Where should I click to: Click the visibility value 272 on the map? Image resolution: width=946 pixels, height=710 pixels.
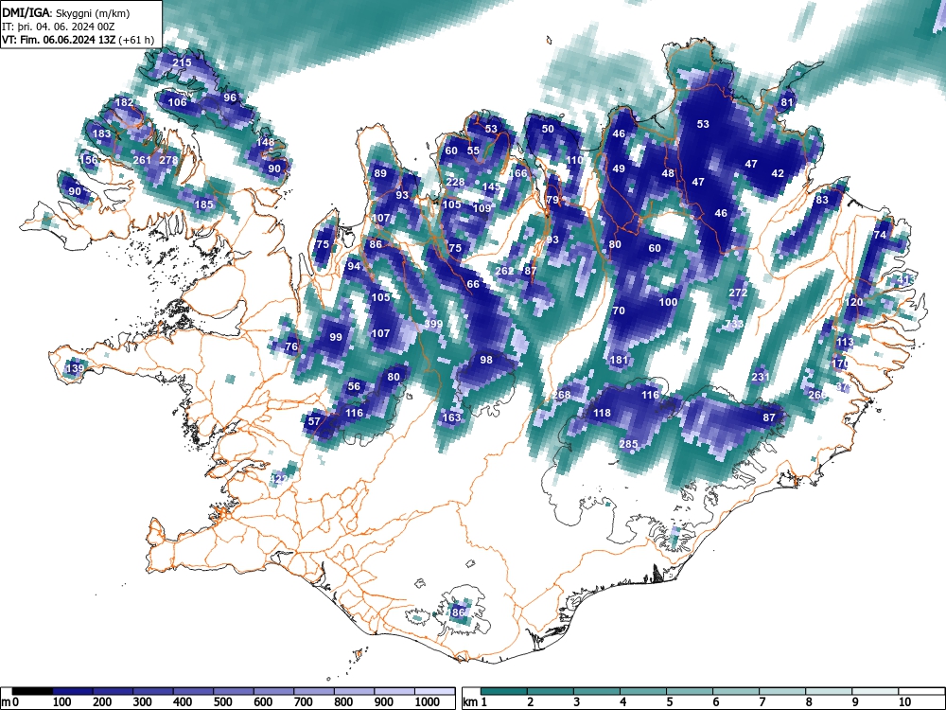point(738,293)
